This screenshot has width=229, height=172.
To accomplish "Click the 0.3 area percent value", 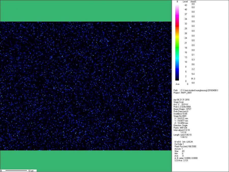I will point(193,60).
